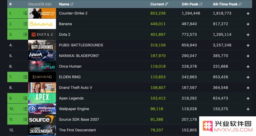Click the list icon in Apex Legends row
Image resolution: width=256 pixels, height=136 pixels.
[x=25, y=98]
